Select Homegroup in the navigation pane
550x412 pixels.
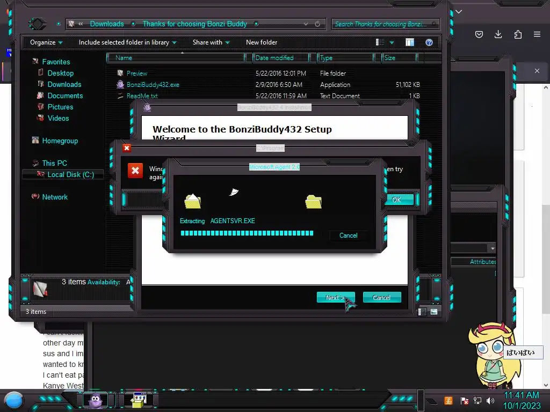[x=60, y=141]
